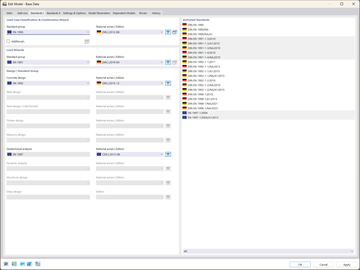The width and height of the screenshot is (360, 270).
Task: Click the save model as template icon
Action: coord(29,264)
